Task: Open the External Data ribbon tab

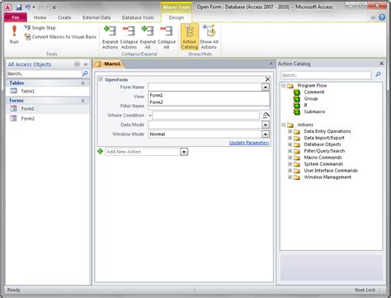Action: [x=97, y=17]
